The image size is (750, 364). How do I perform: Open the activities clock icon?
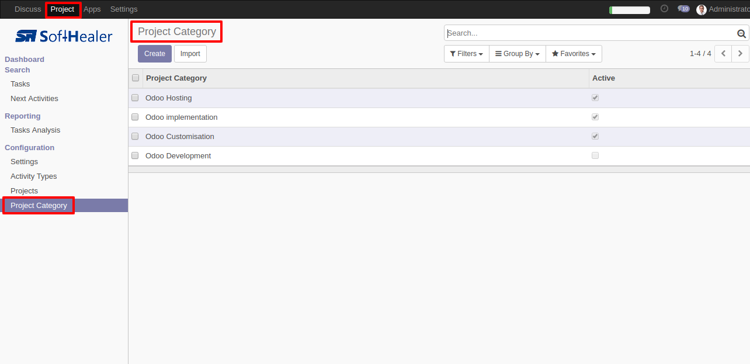coord(664,9)
